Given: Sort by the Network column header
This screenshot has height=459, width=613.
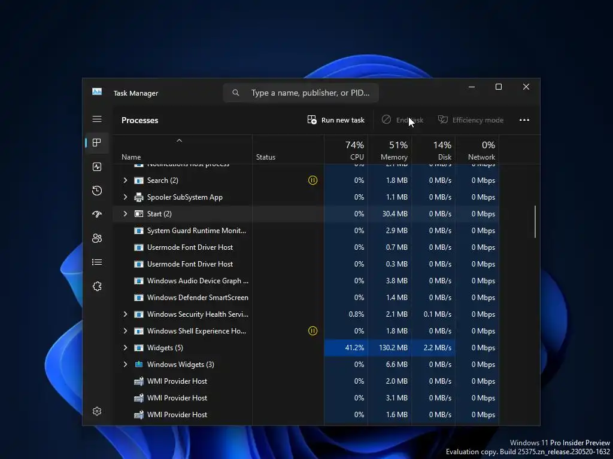Looking at the screenshot, I should 477,150.
